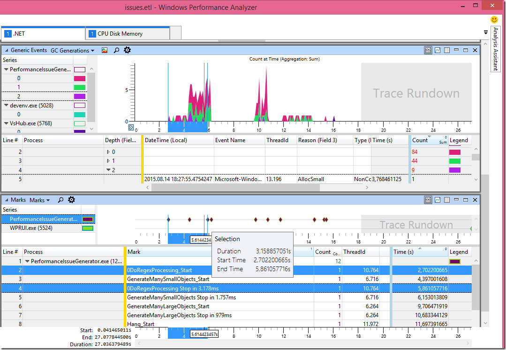Click the Generic Events series list scrollbar
506x350 pixels.
coord(91,97)
